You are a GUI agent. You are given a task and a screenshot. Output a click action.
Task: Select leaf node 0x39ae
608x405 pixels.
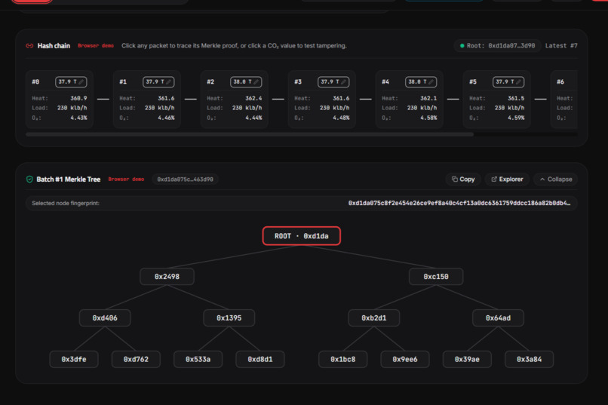click(x=467, y=359)
